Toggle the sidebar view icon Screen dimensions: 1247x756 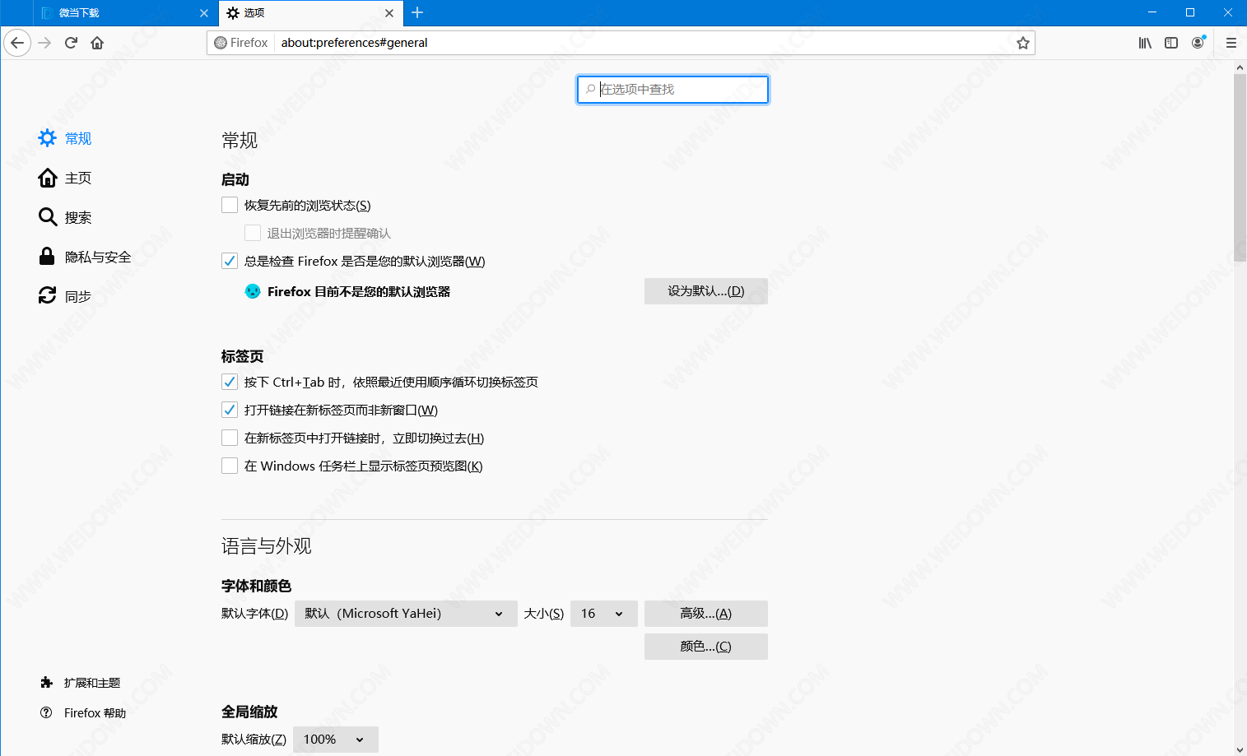[x=1171, y=43]
